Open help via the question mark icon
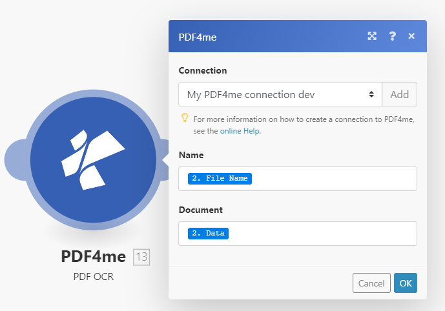445x311 pixels. pos(392,36)
